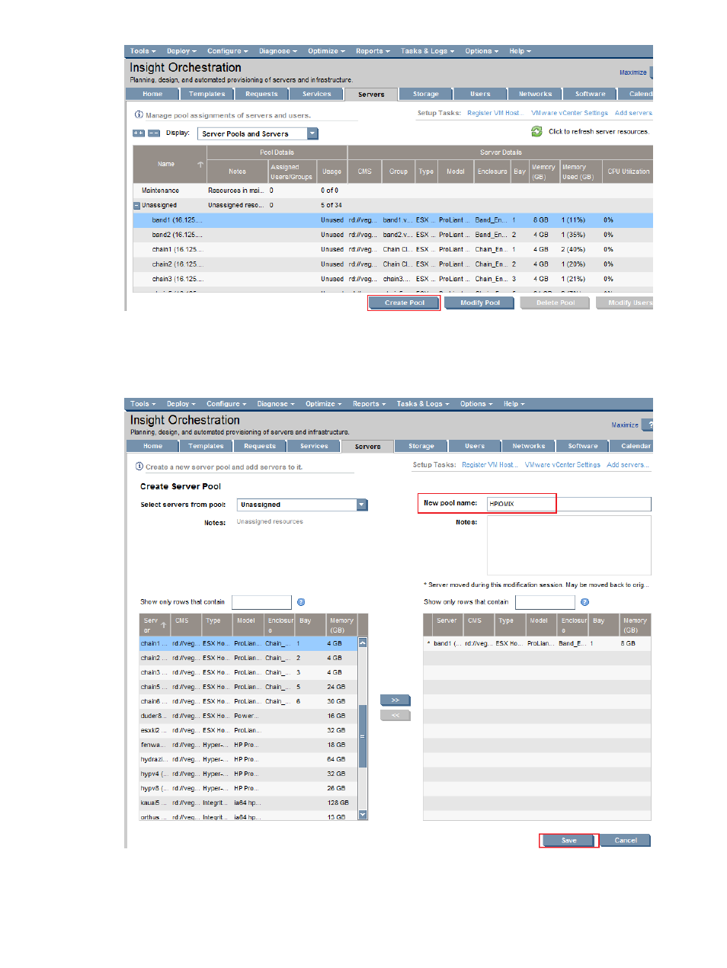Click the greyed Delete Pool button
The width and height of the screenshot is (727, 968).
[x=556, y=303]
